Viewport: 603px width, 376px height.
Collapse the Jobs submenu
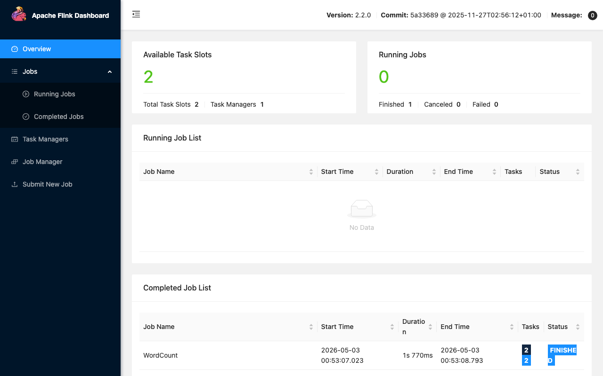(60, 71)
